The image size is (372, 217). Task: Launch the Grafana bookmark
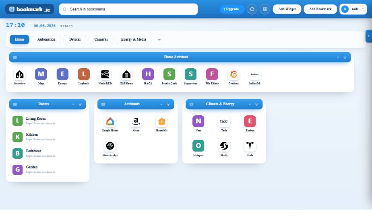[x=234, y=74]
